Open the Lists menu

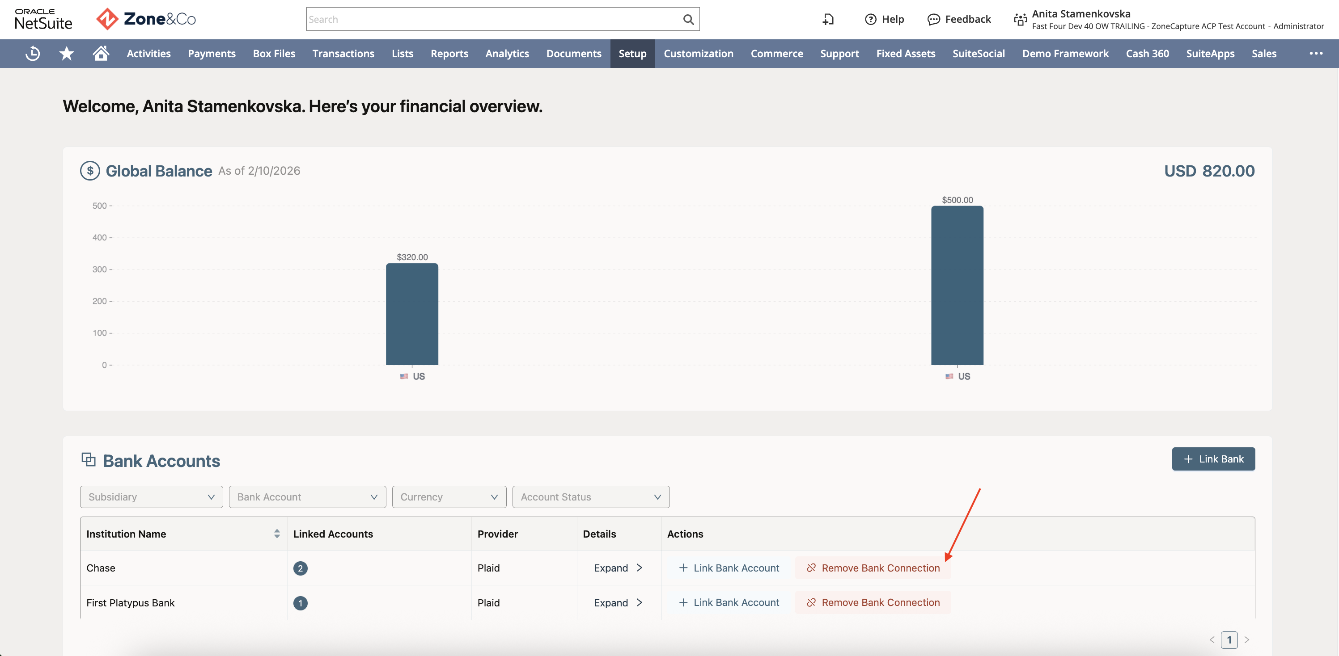point(403,54)
